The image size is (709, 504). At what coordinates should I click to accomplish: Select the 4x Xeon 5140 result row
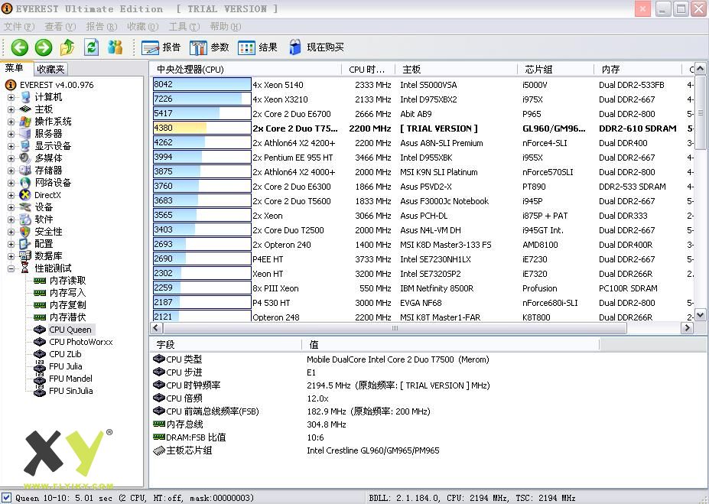click(422, 85)
